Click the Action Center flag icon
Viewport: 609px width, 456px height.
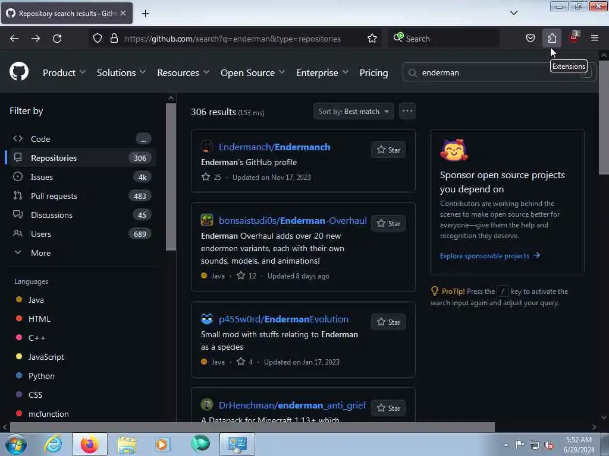(x=520, y=445)
